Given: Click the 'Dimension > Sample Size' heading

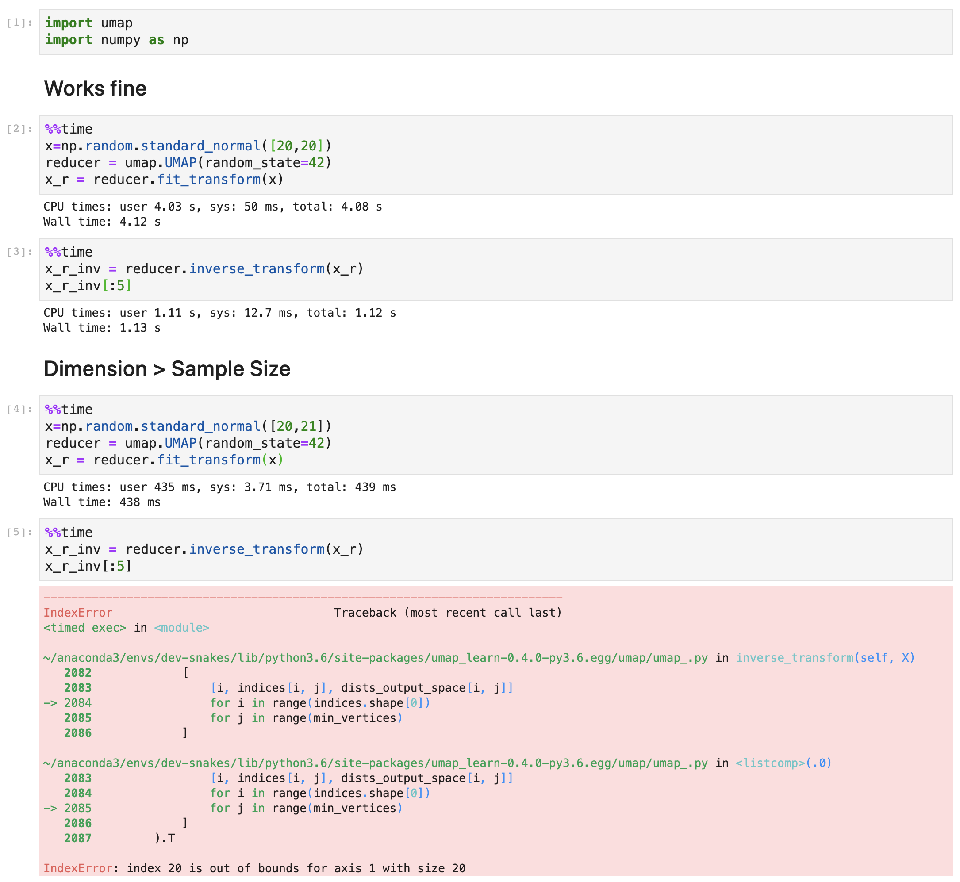Looking at the screenshot, I should (167, 368).
